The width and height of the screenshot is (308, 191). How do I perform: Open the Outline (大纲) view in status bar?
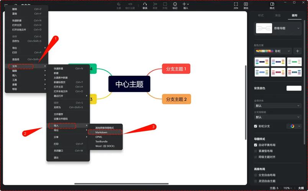click(x=301, y=188)
